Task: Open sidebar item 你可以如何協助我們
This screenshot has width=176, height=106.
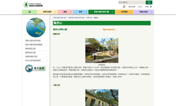Action: (x=33, y=60)
